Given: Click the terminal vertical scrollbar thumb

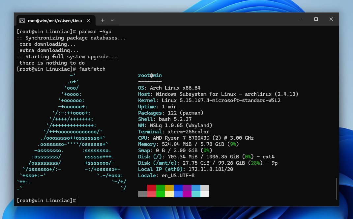Looking at the screenshot, I should tap(337, 189).
